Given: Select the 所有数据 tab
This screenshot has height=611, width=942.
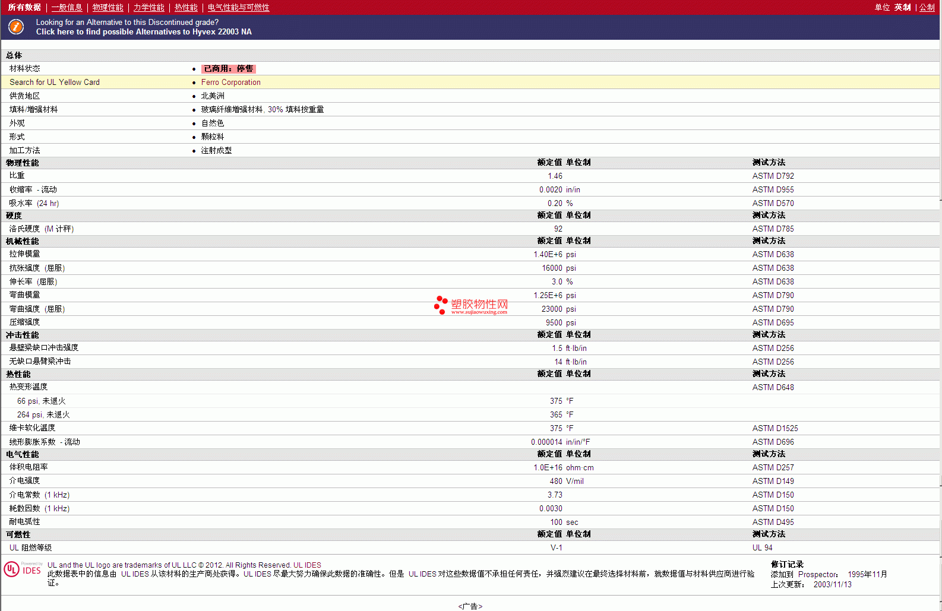Looking at the screenshot, I should [24, 7].
